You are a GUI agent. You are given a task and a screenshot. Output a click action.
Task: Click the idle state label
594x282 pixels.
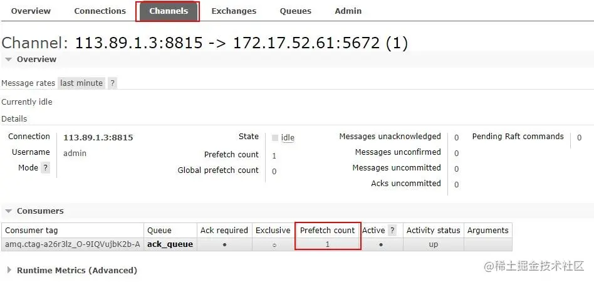[288, 138]
